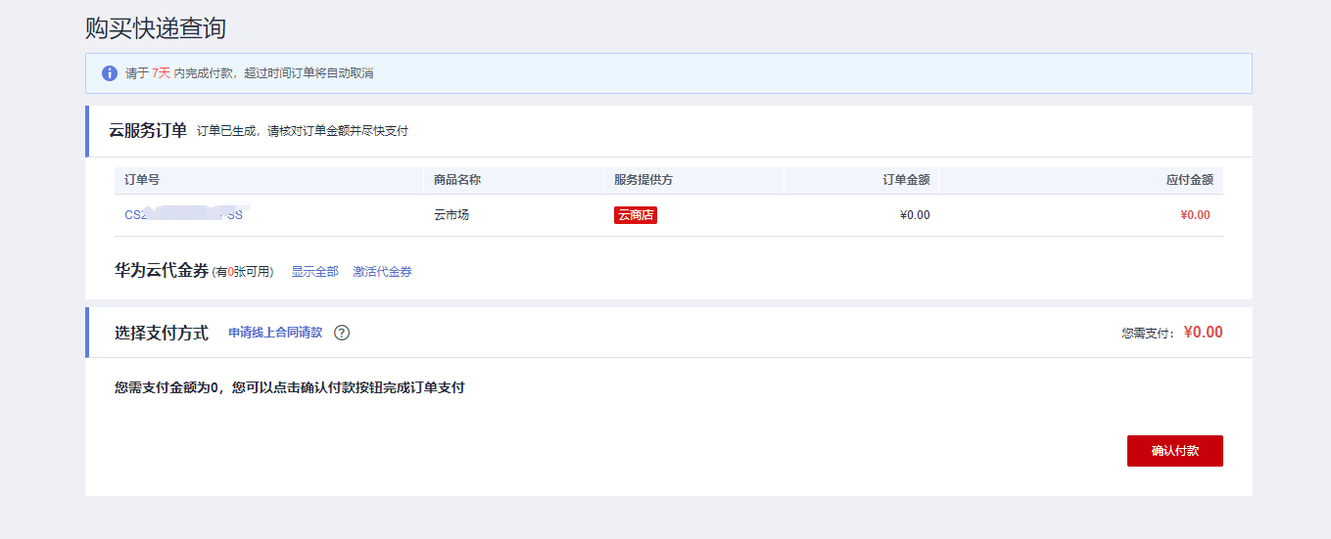Click the 购买快递查询 page title
This screenshot has width=1331, height=539.
pos(156,27)
